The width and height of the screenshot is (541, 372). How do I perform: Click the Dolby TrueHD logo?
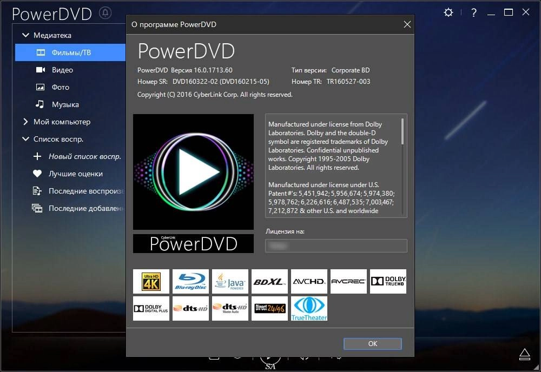click(388, 281)
